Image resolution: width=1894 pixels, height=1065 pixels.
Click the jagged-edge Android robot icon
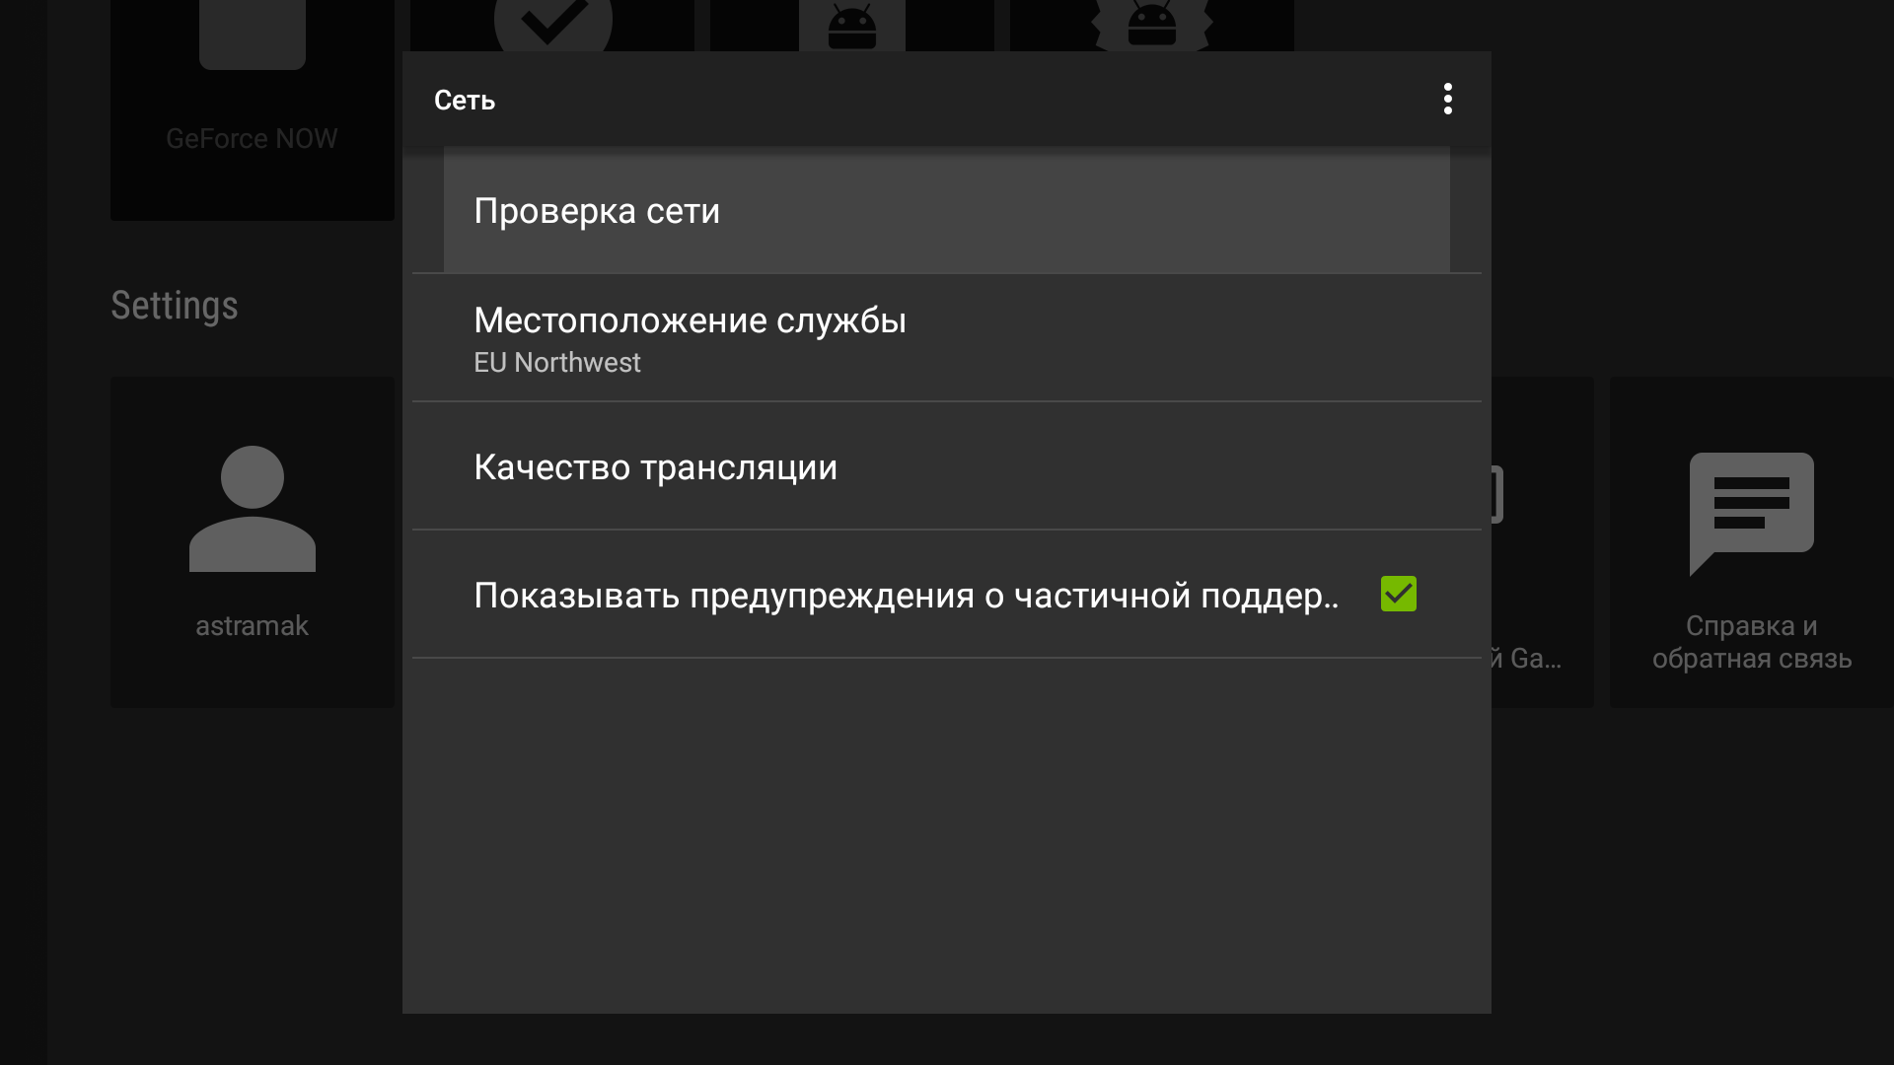pos(1152,26)
